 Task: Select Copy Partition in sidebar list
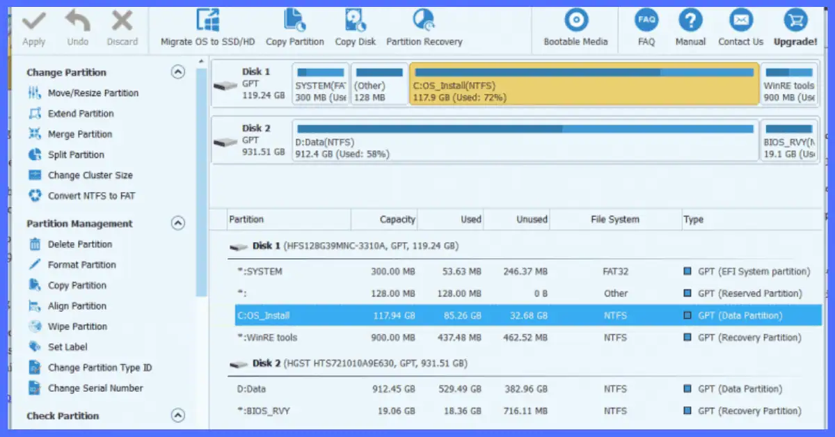click(67, 285)
